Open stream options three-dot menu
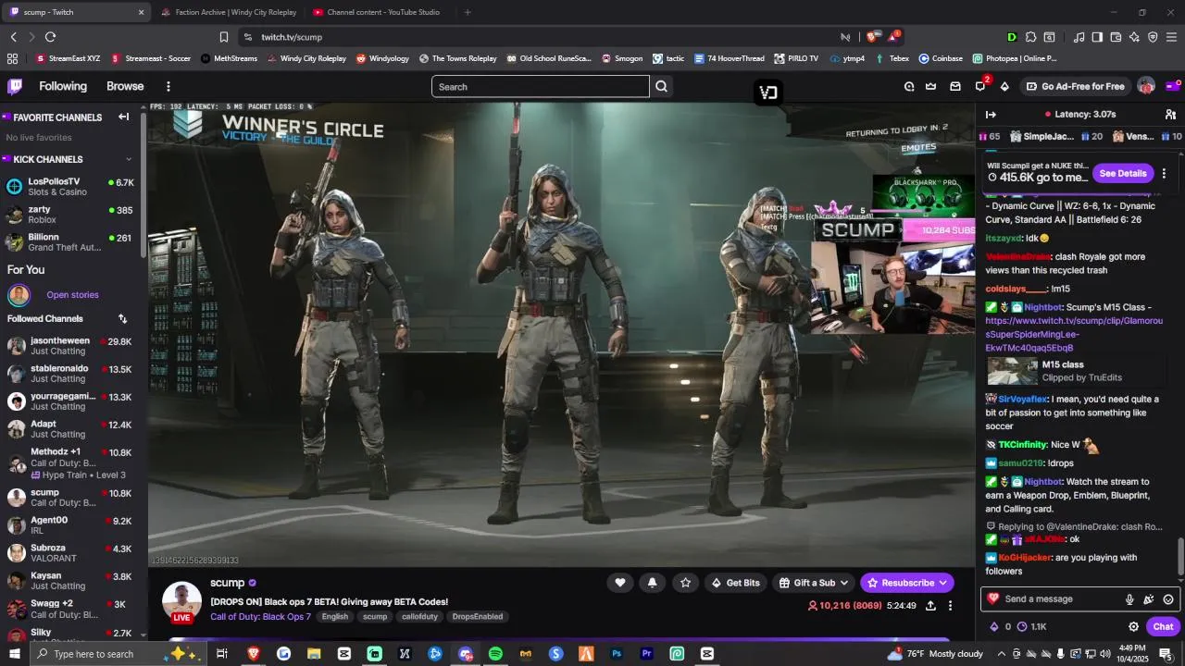Screen dimensions: 1185x666 coord(950,606)
